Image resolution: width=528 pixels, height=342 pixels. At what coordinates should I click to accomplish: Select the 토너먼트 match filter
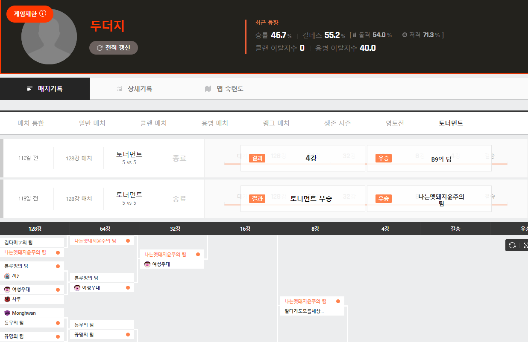(451, 123)
